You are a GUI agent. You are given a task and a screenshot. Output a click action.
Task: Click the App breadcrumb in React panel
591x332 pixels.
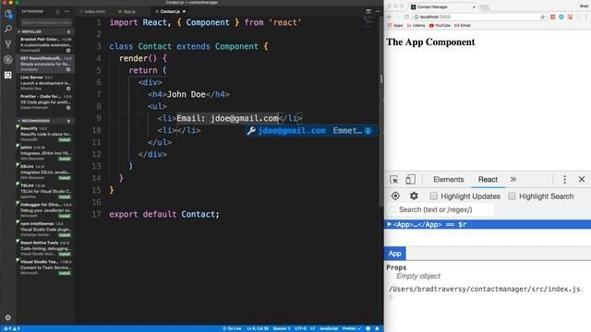tap(394, 254)
